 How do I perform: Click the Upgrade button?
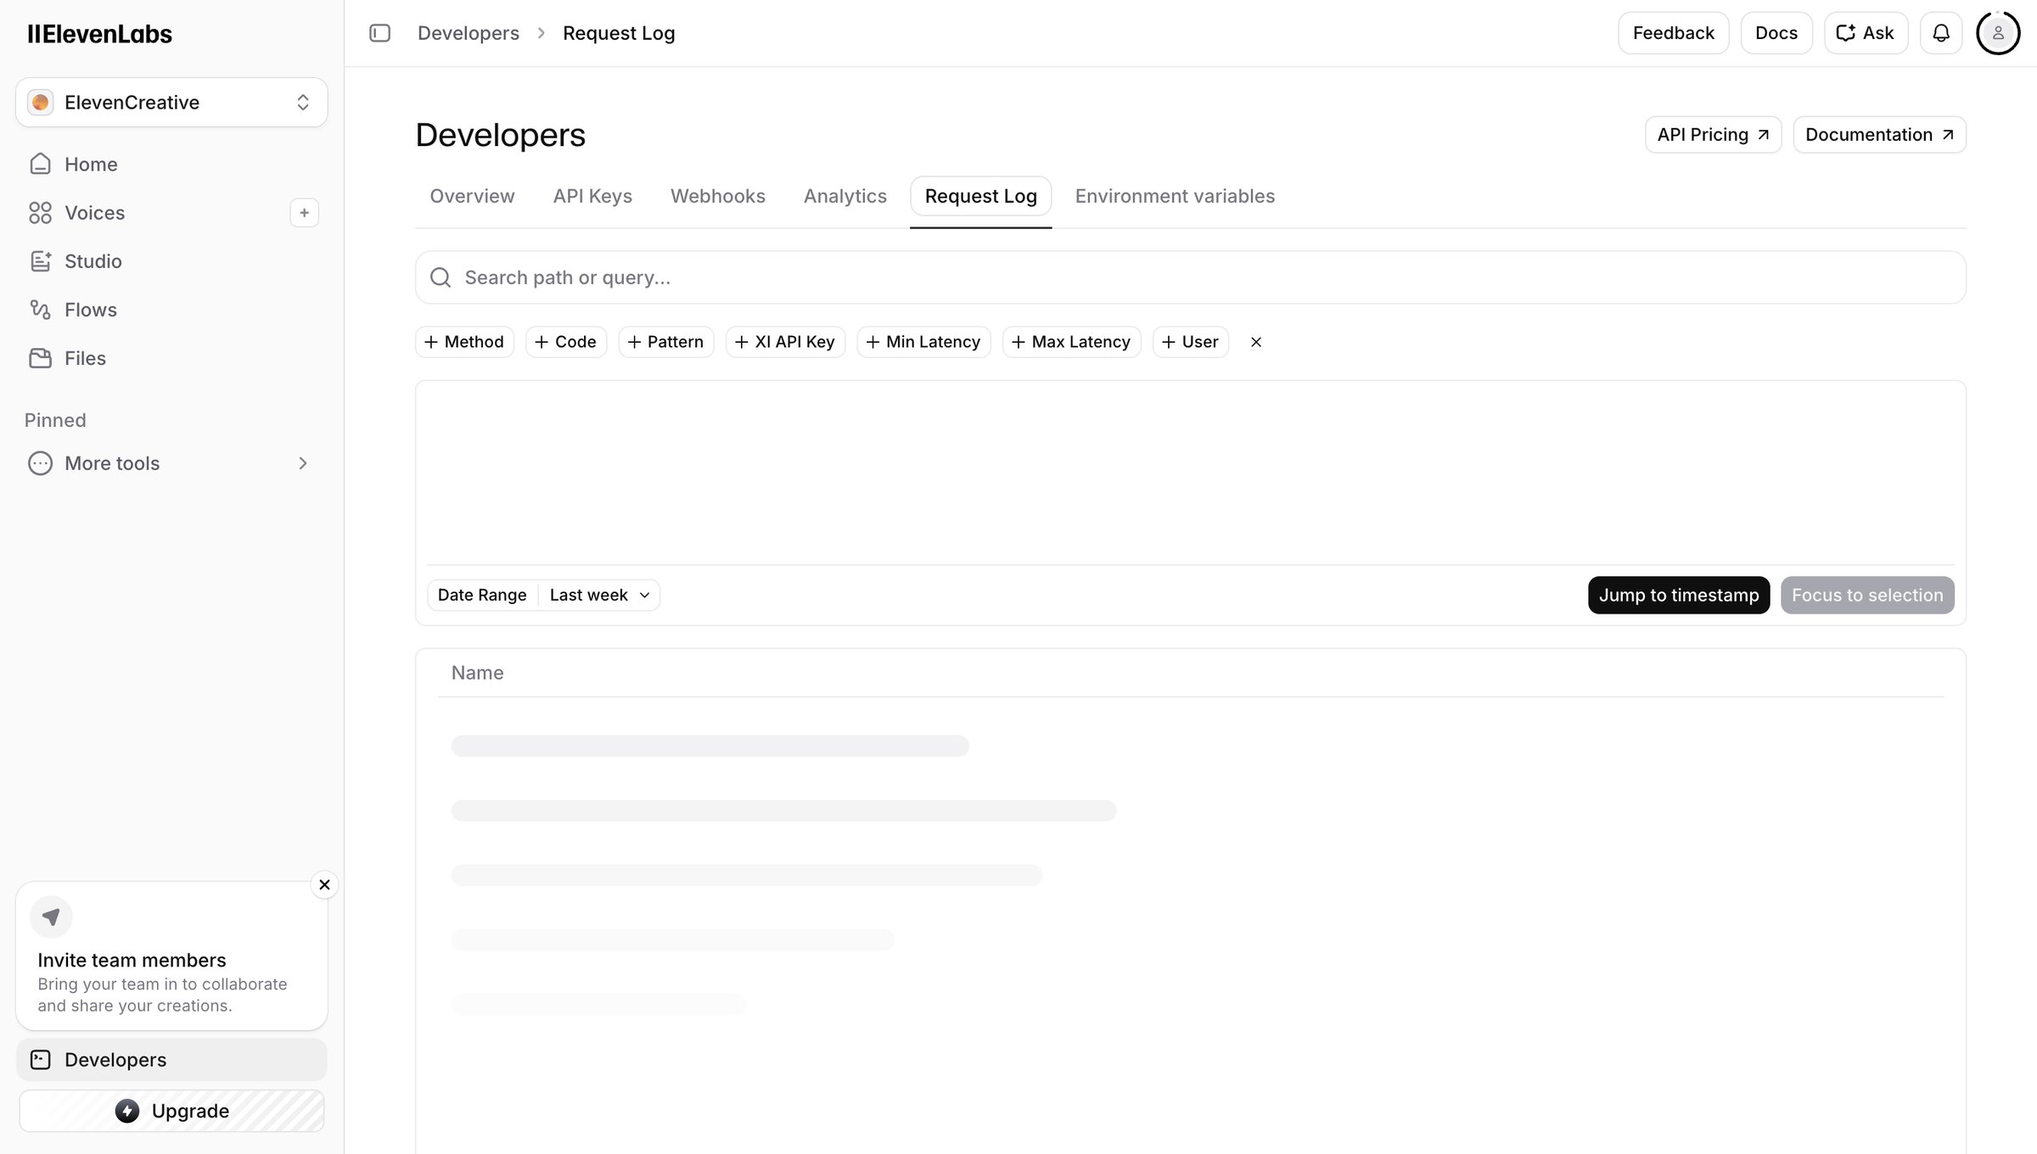171,1111
